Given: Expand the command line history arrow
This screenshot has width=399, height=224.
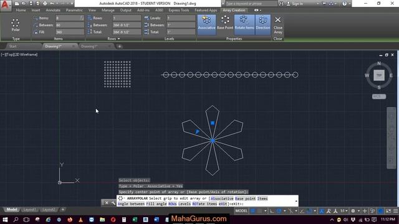Looking at the screenshot, I should point(296,201).
